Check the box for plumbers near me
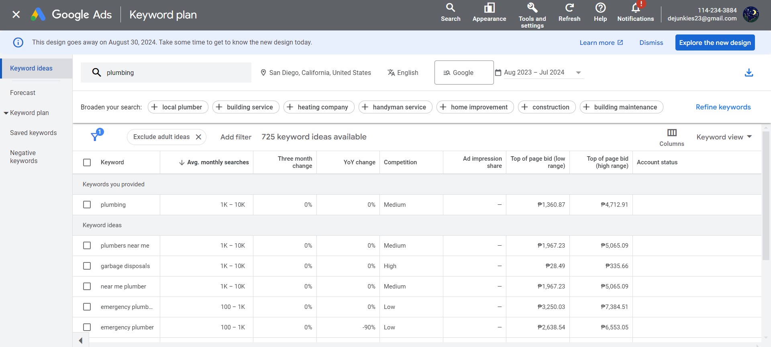 pos(87,246)
